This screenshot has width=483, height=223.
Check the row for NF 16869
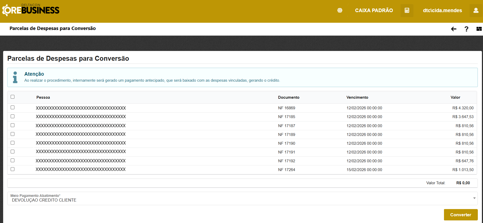(x=12, y=107)
